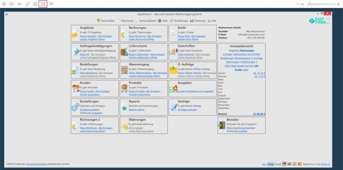Click the letter page icon in Briefe tile
Viewport: 343px width, 170px height.
tap(173, 34)
